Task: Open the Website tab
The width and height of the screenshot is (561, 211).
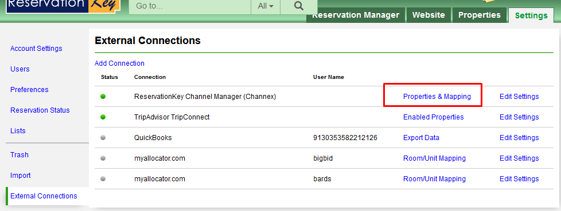Action: coord(428,15)
